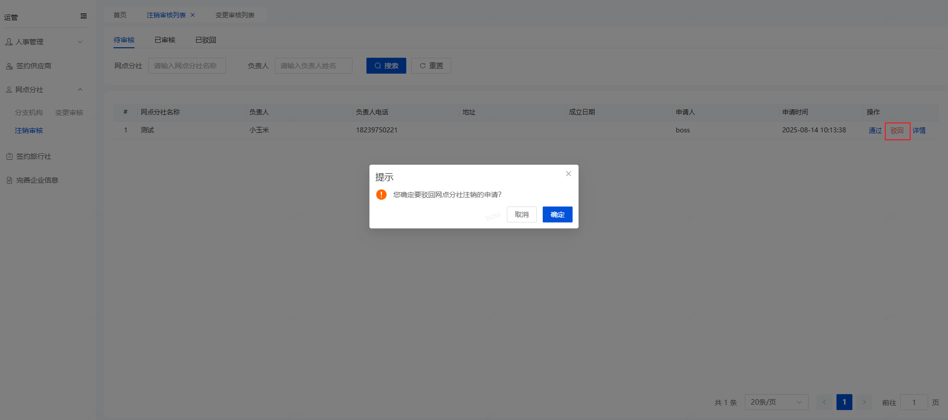Expand the 人事管理 menu chevron
Image resolution: width=948 pixels, height=420 pixels.
[80, 42]
